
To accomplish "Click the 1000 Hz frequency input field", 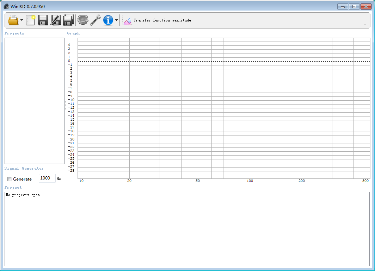I will point(47,178).
